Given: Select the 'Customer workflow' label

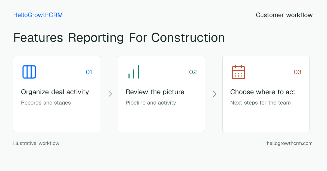Looking at the screenshot, I should click(x=284, y=15).
